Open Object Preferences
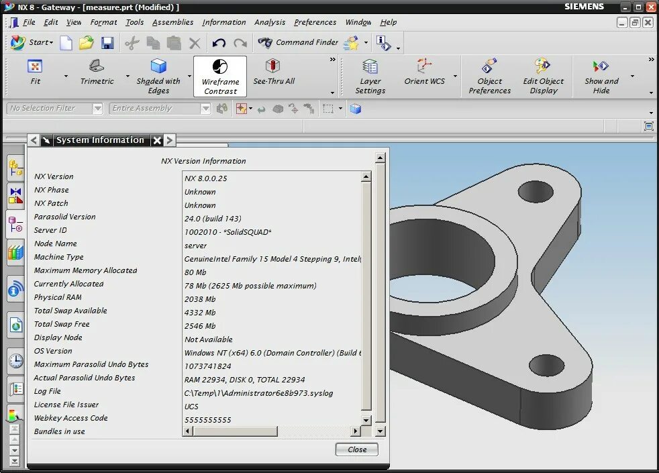This screenshot has height=473, width=659. [x=490, y=76]
